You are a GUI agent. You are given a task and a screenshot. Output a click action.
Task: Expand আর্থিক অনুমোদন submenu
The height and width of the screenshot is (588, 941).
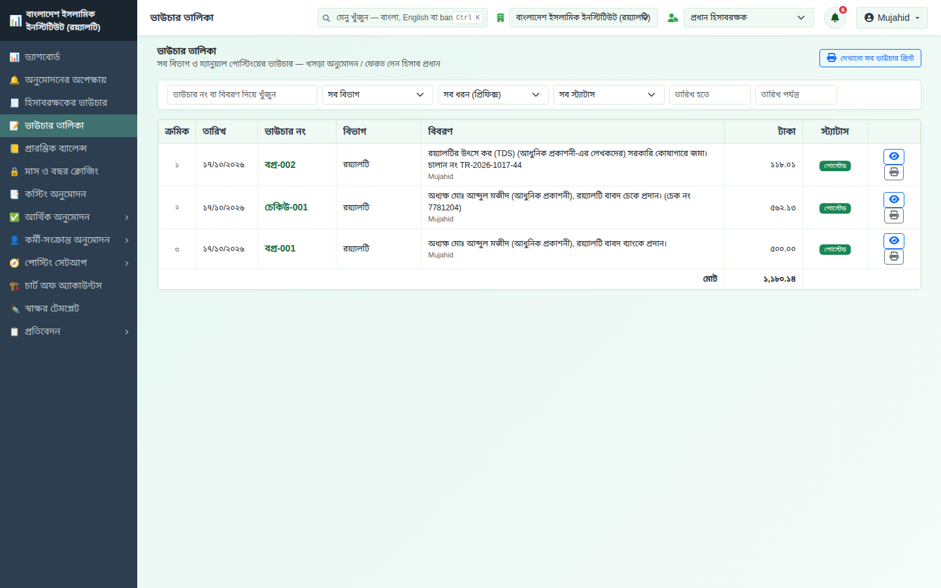[69, 217]
